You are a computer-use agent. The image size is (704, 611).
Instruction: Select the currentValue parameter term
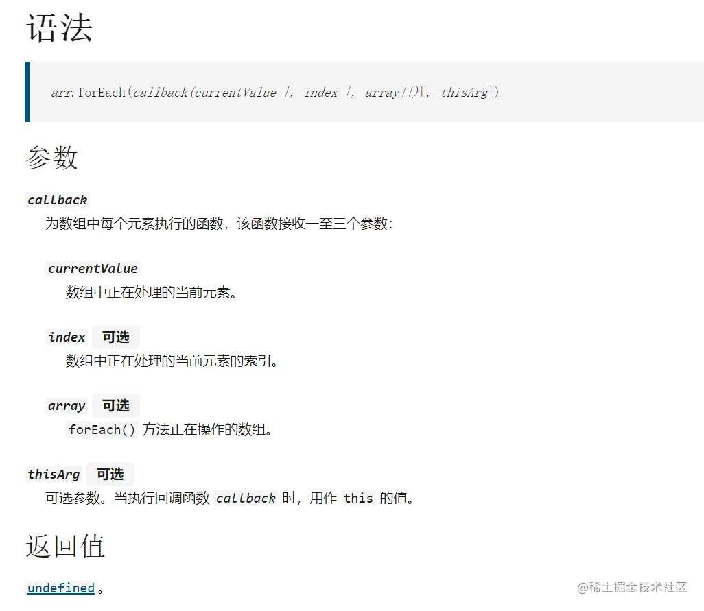tap(93, 269)
